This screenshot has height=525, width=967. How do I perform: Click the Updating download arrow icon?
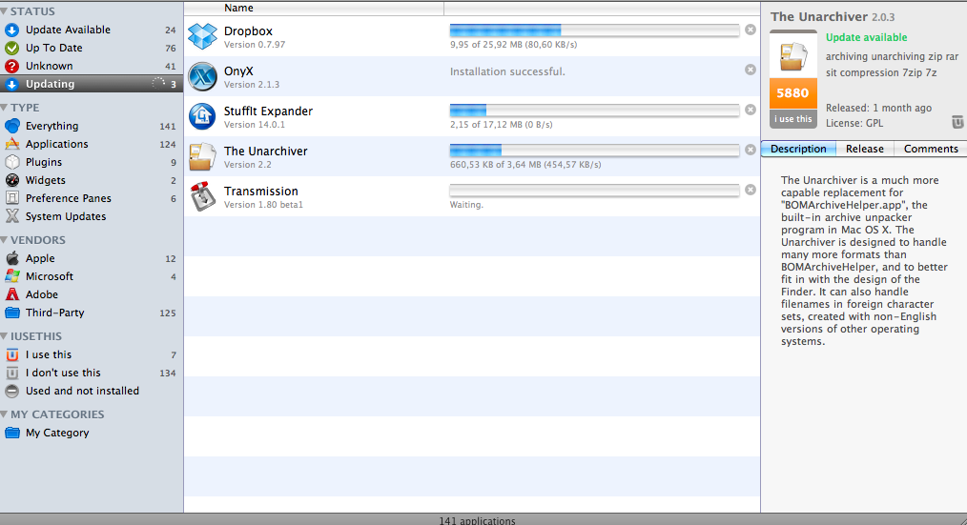click(x=11, y=85)
